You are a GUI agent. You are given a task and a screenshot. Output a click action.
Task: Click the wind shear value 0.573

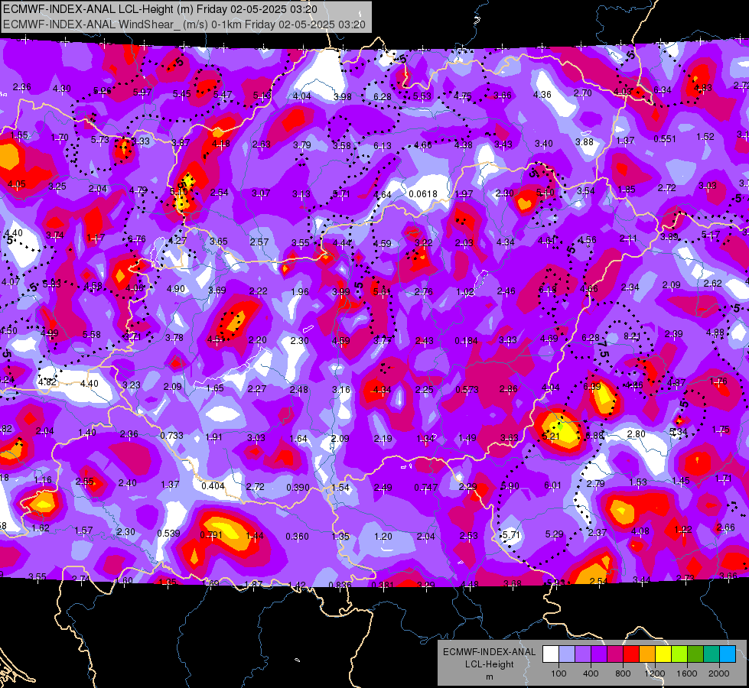pyautogui.click(x=467, y=390)
